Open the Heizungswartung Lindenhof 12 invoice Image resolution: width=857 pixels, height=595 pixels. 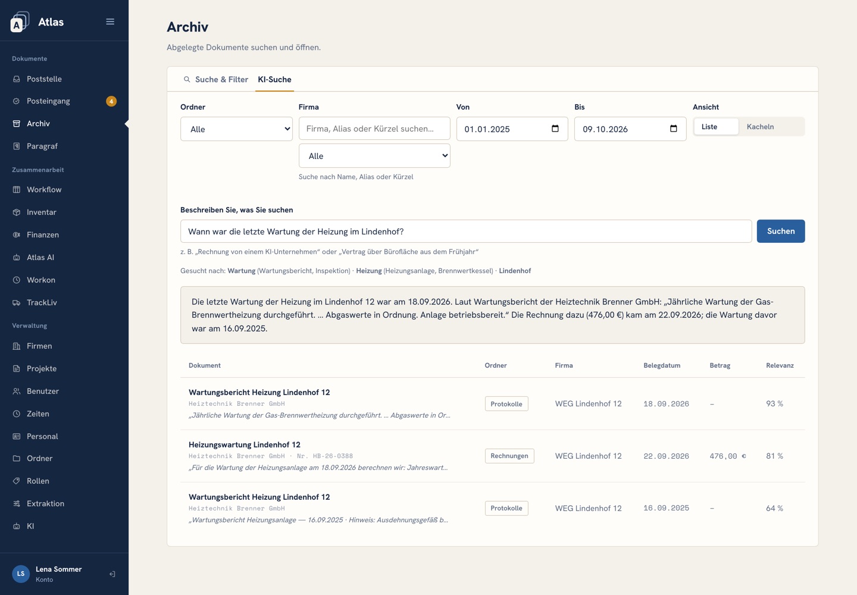tap(493, 456)
